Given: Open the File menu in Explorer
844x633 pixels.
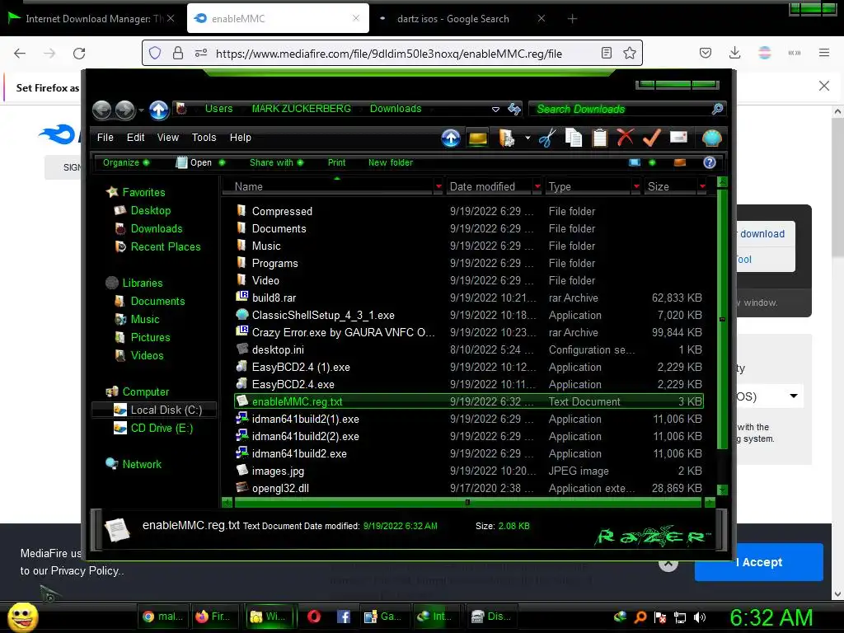Looking at the screenshot, I should [x=105, y=138].
